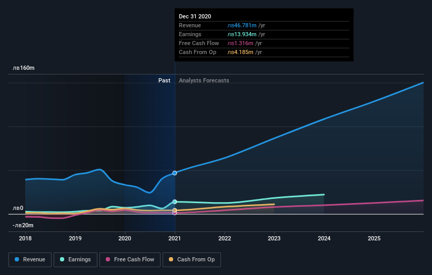Viewport: 432px width, 275px height.
Task: Click the лв13.934m earnings value in tooltip
Action: click(x=242, y=34)
